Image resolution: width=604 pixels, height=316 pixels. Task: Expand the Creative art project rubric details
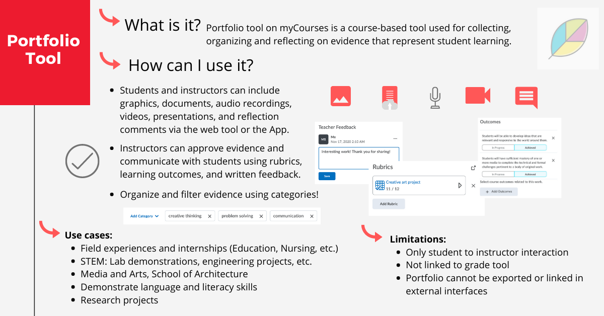tap(460, 185)
